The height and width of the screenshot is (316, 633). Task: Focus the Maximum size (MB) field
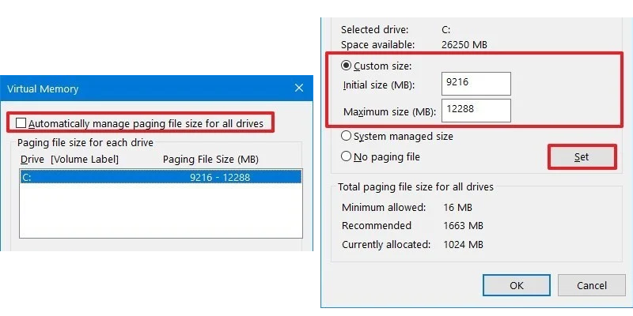tap(476, 111)
